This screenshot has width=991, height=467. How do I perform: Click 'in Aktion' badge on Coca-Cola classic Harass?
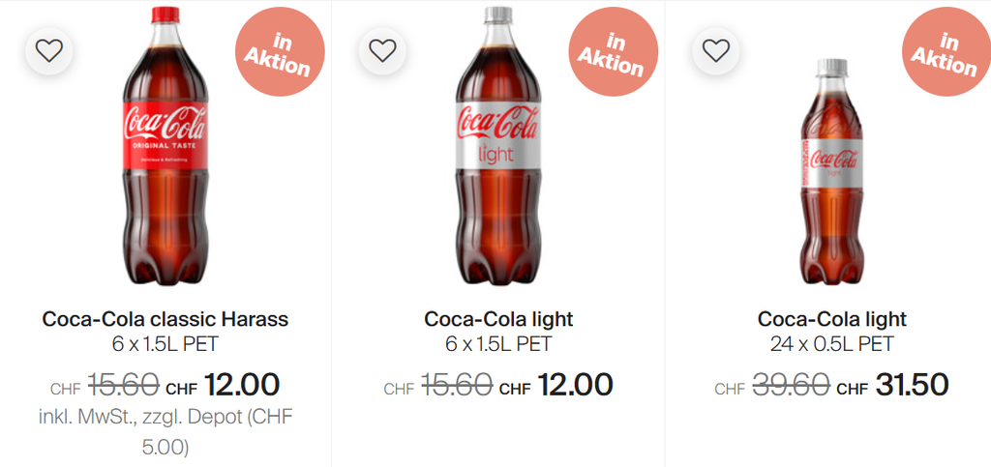(280, 53)
